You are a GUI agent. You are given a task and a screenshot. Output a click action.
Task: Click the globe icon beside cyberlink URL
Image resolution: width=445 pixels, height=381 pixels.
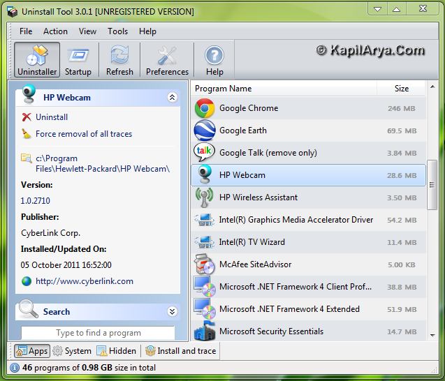(27, 281)
